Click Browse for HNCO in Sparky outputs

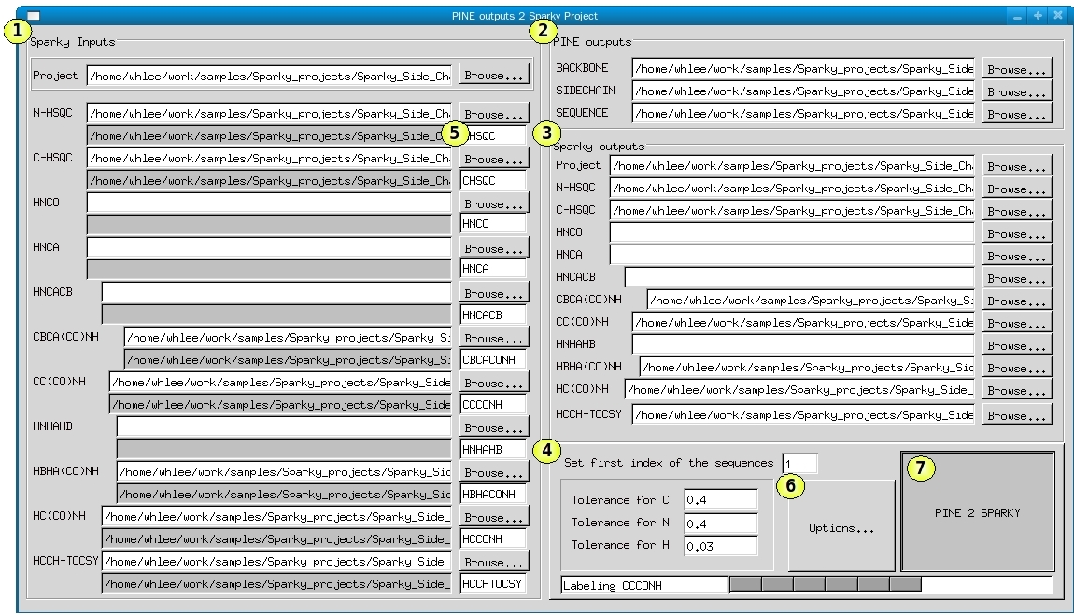(x=1017, y=233)
